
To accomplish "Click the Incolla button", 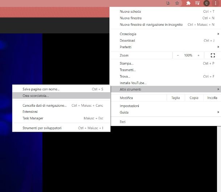I will click(212, 98).
